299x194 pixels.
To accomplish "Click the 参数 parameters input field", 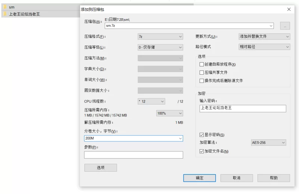I will pyautogui.click(x=133, y=155).
